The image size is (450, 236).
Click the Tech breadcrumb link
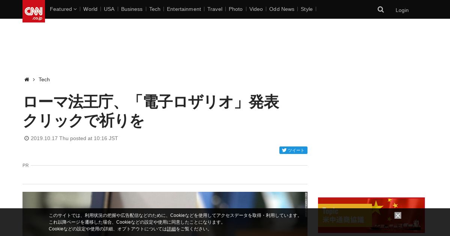click(44, 79)
